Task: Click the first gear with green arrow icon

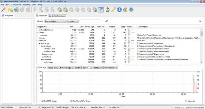Action: click(60, 10)
